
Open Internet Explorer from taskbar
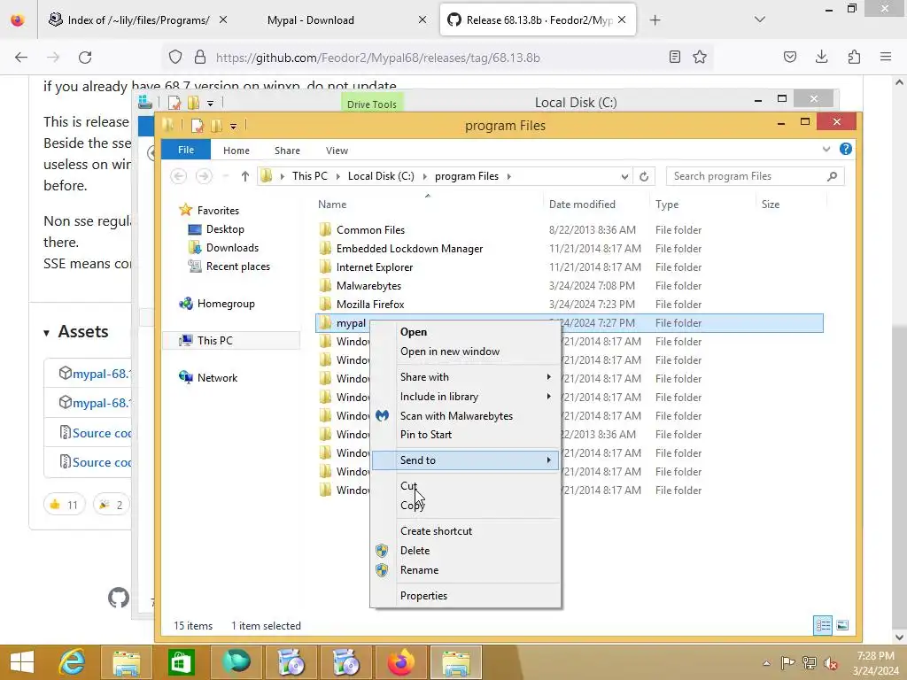(x=73, y=662)
